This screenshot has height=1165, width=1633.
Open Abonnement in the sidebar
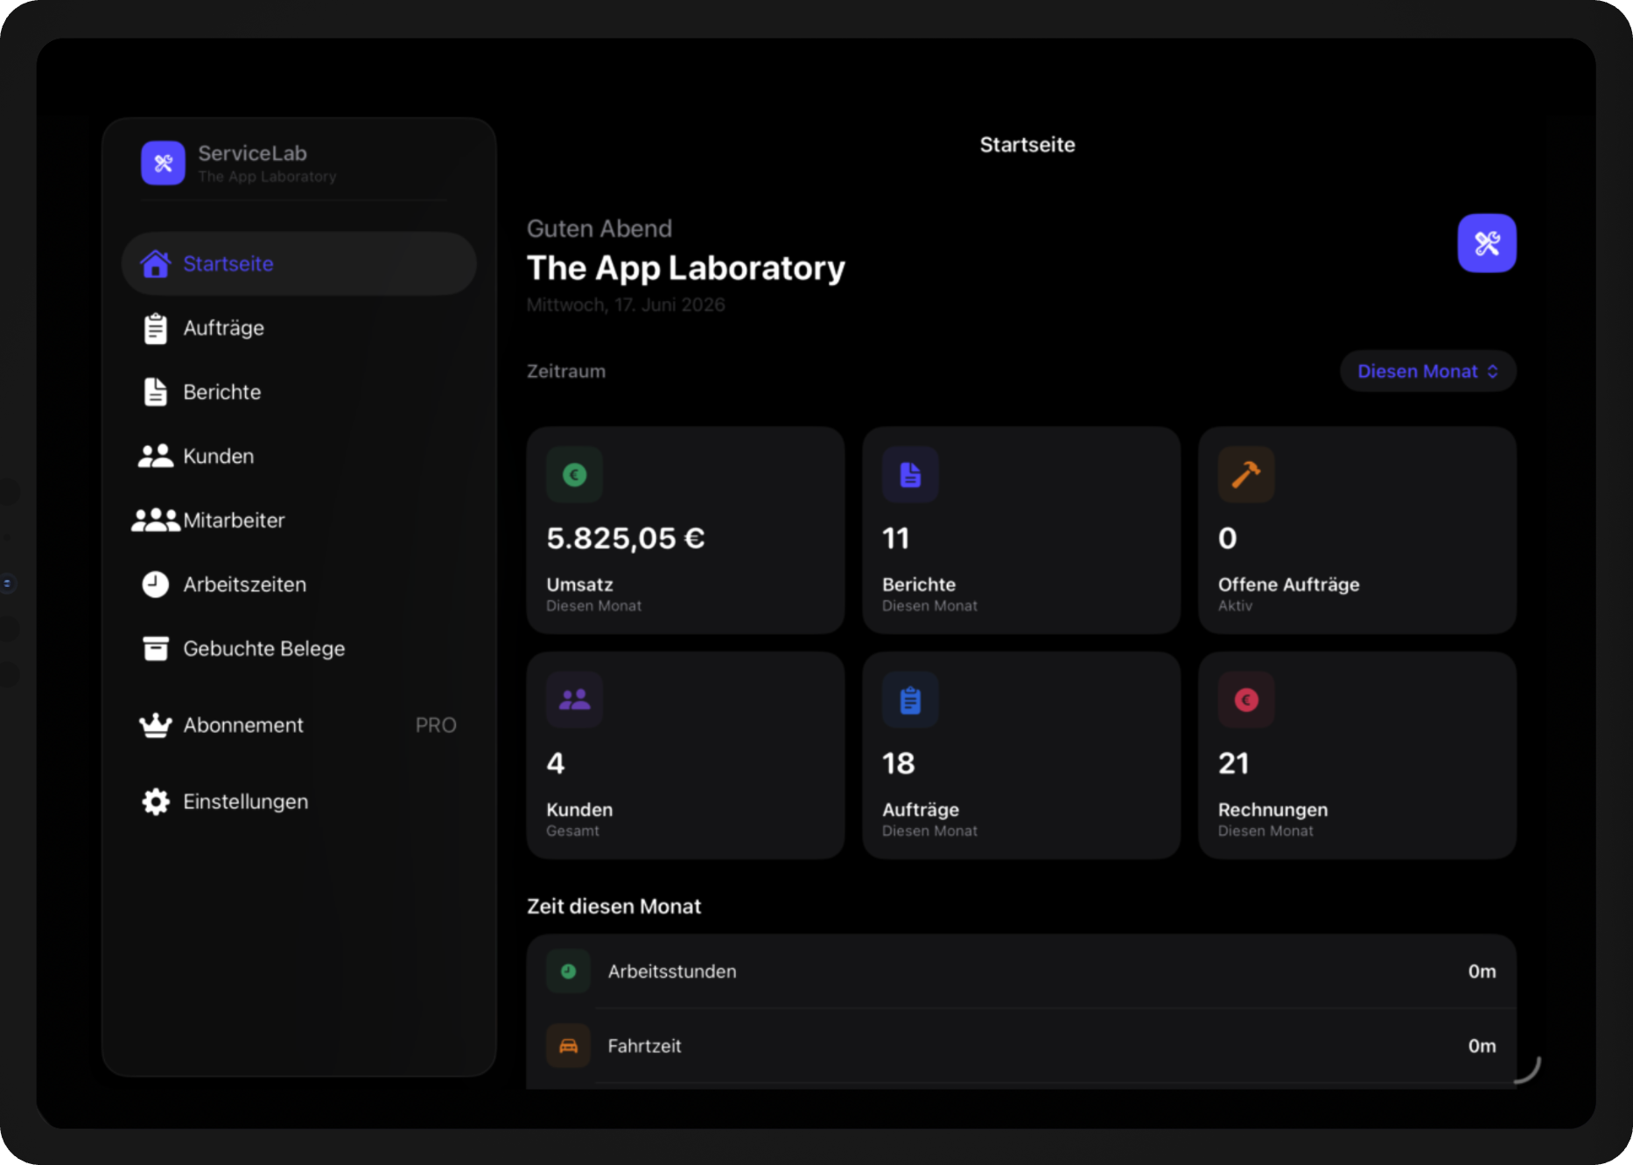[x=298, y=725]
